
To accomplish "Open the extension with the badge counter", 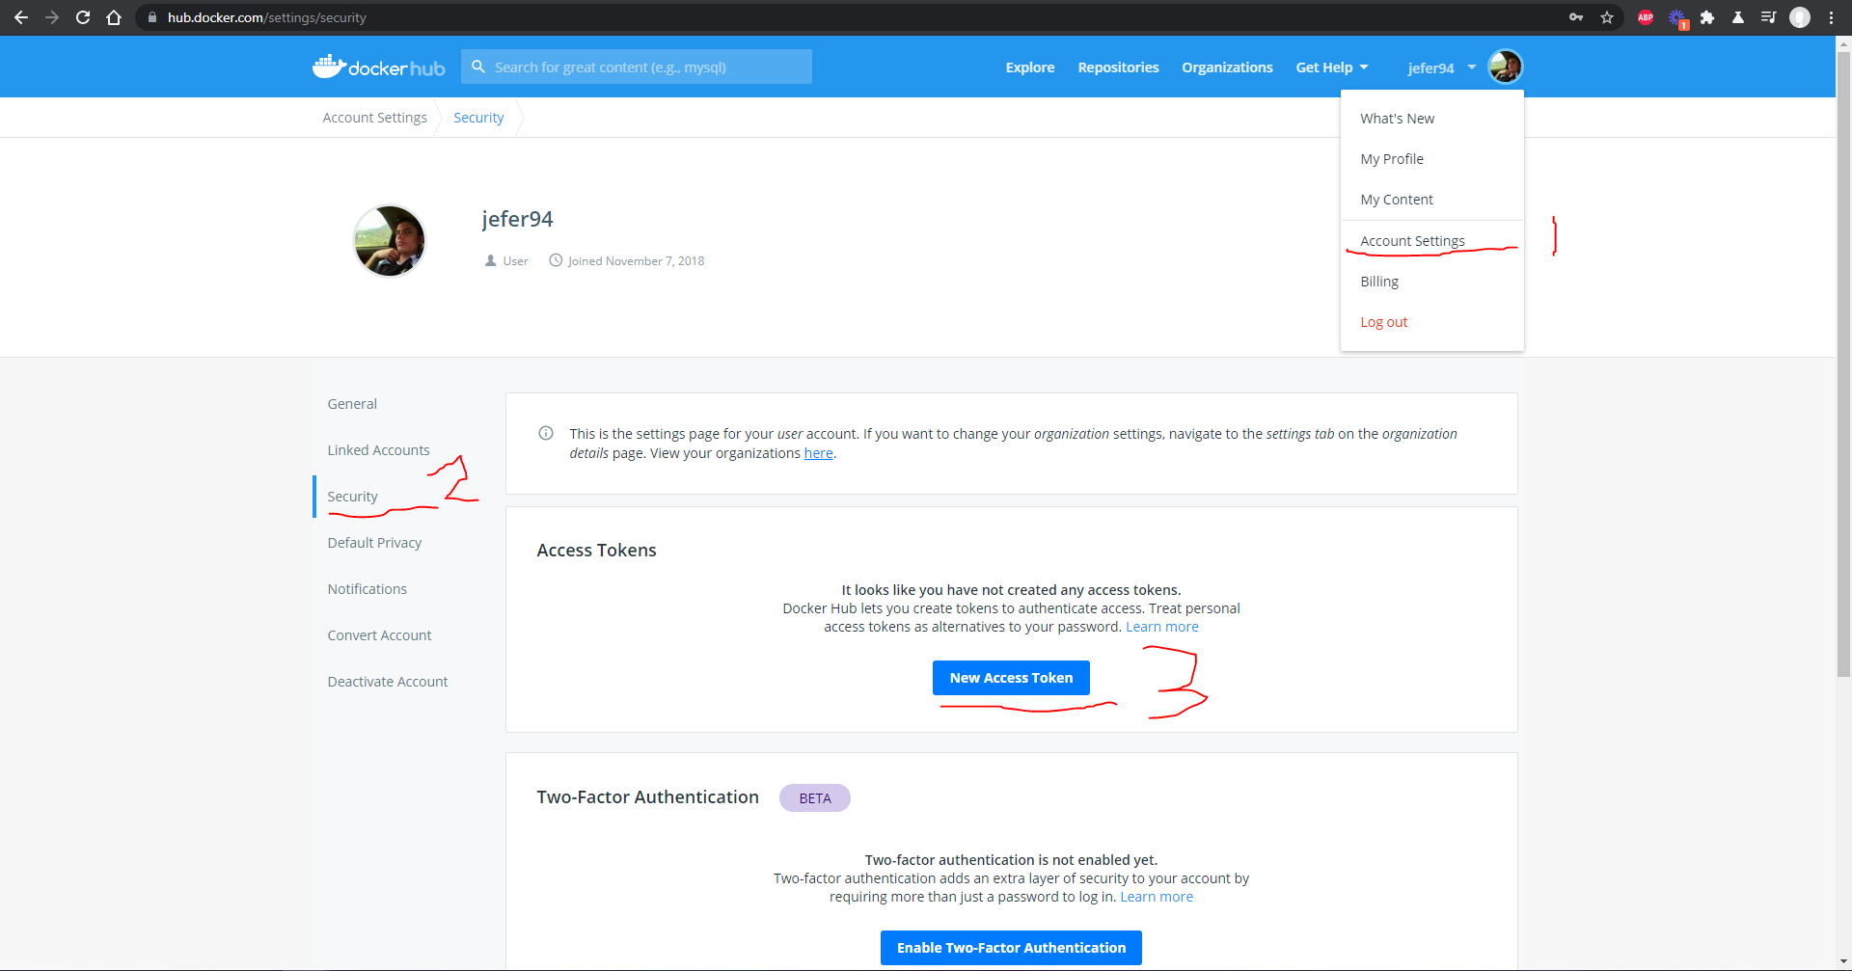I will (1677, 18).
